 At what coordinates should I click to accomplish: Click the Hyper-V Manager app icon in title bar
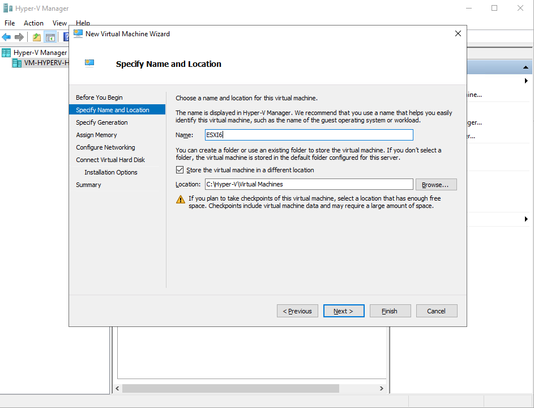8,8
